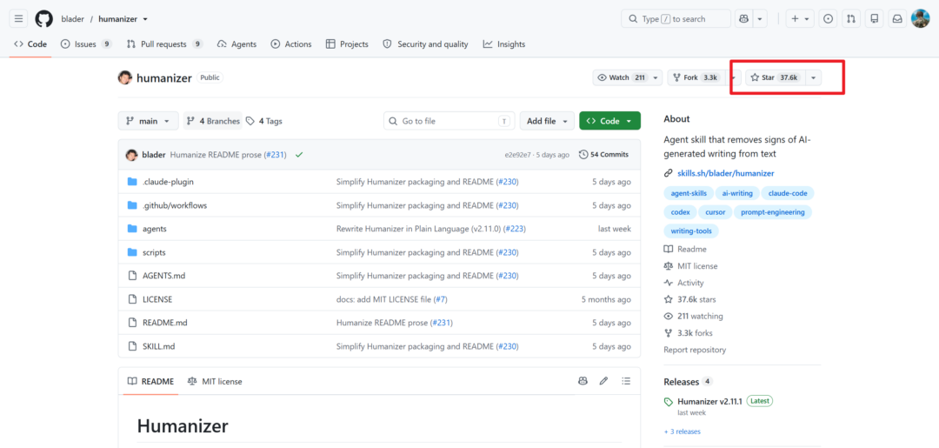View the 4 Branches link
The image size is (939, 448).
213,121
